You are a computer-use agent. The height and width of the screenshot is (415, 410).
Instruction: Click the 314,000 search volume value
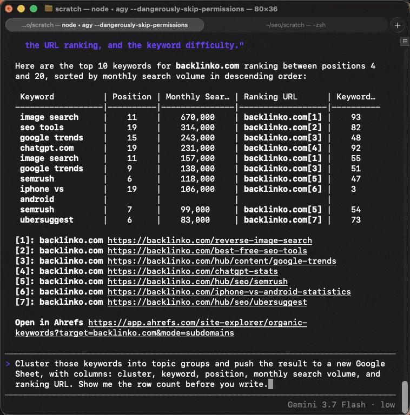tap(197, 128)
